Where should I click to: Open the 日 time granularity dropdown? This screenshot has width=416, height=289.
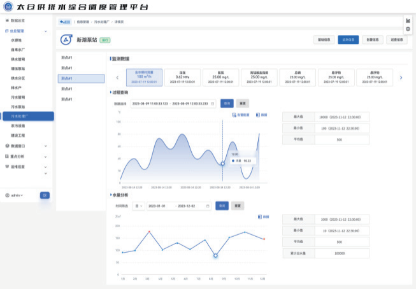(x=138, y=206)
